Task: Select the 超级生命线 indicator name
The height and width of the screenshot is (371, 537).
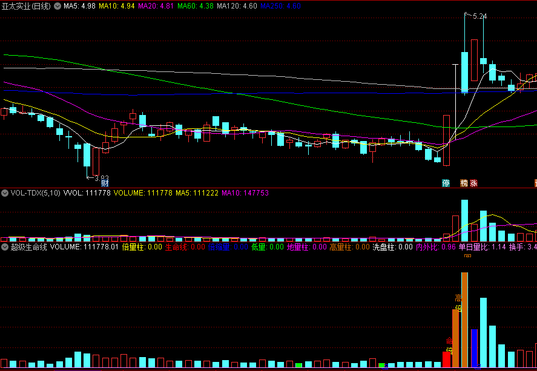Action: [28, 247]
